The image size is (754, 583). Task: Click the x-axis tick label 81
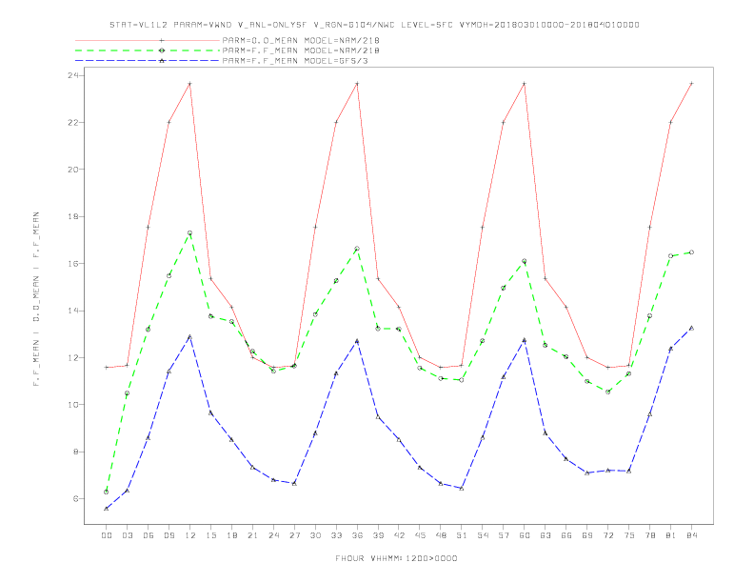671,535
